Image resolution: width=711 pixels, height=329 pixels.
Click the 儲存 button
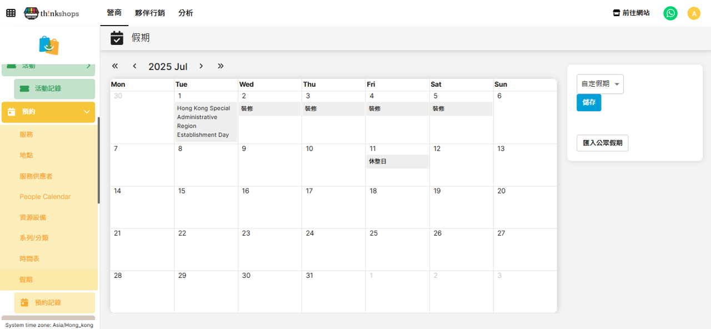[588, 103]
